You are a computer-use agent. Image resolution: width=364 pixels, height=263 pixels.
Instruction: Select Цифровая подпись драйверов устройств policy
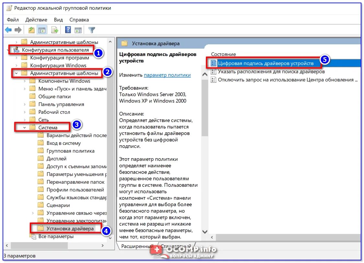[266, 63]
